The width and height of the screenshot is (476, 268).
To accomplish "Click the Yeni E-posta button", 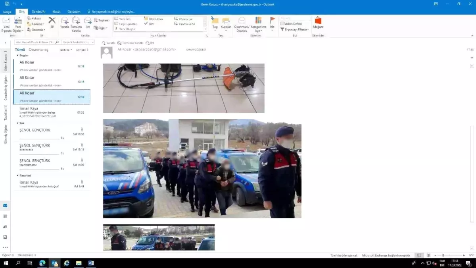I will click(x=6, y=23).
